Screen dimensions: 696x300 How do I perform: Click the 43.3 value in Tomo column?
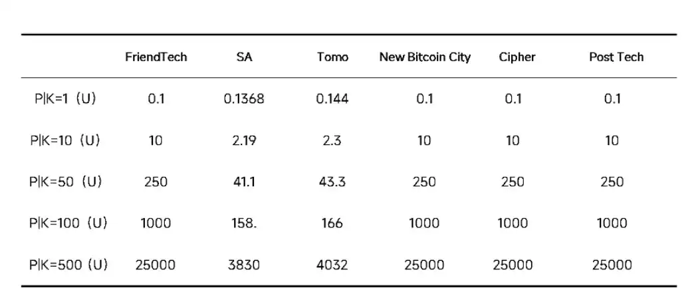coord(332,182)
